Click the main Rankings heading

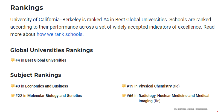(x=27, y=8)
